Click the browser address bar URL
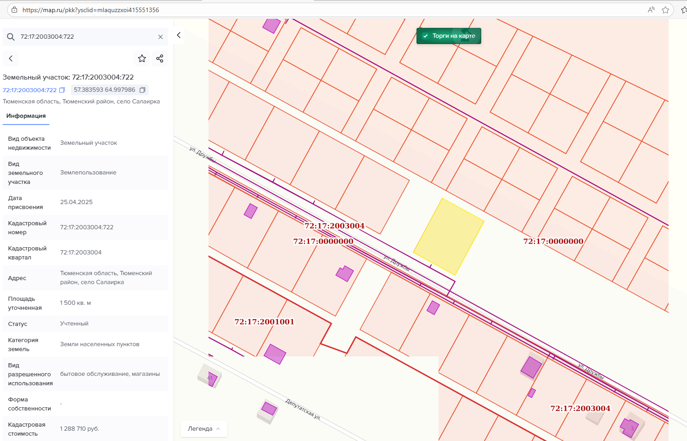Image resolution: width=687 pixels, height=441 pixels. [x=91, y=10]
